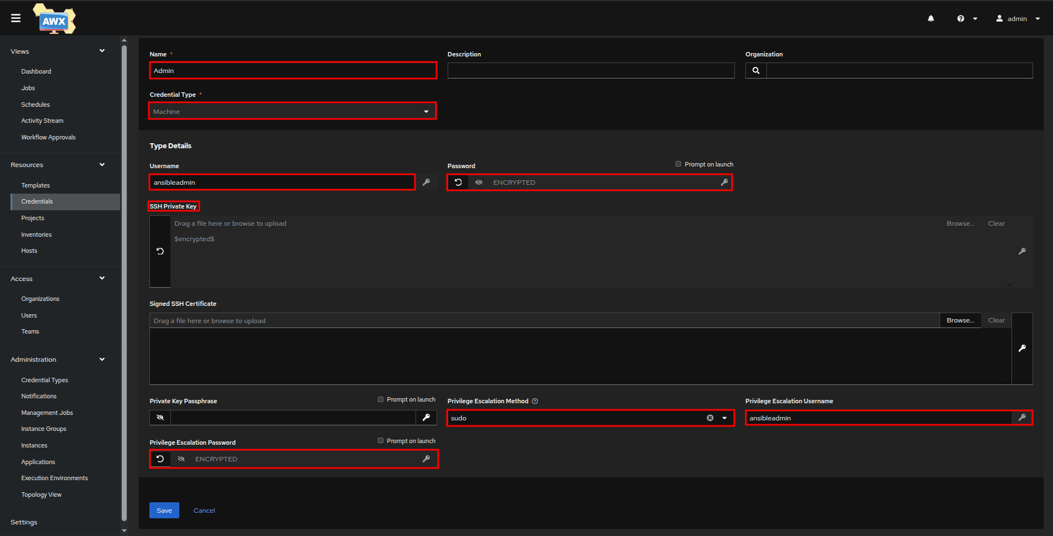Click the Organization search magnifier icon
Image resolution: width=1053 pixels, height=536 pixels.
coord(756,71)
